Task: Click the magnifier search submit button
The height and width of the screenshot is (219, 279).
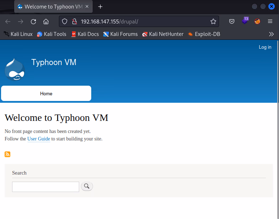Action: pos(87,186)
